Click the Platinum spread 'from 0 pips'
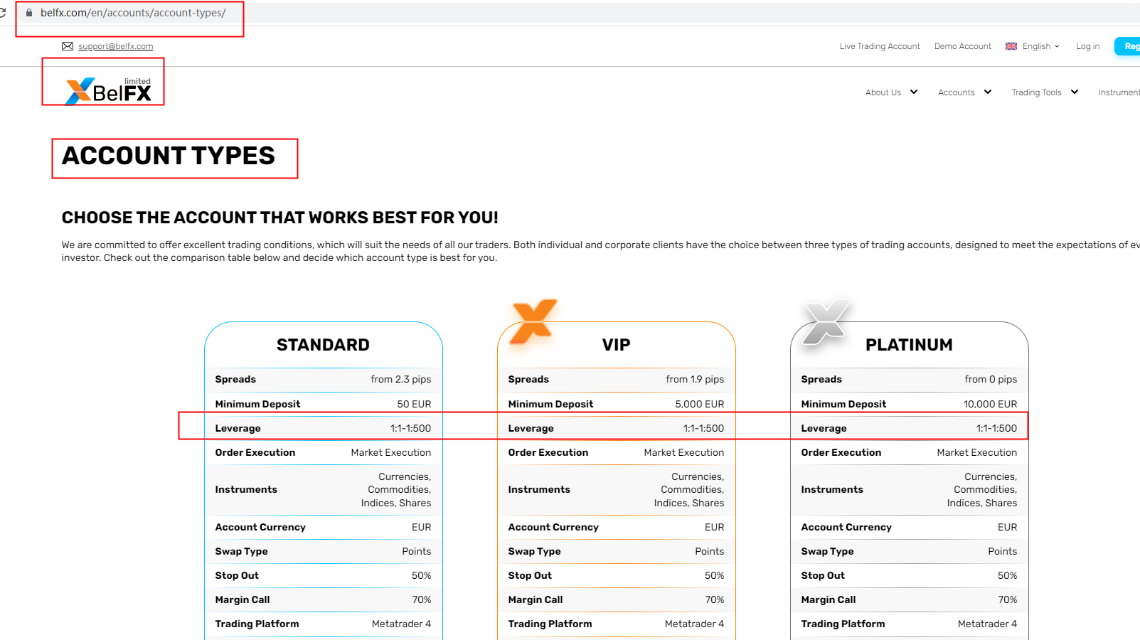The height and width of the screenshot is (640, 1140). [x=991, y=380]
